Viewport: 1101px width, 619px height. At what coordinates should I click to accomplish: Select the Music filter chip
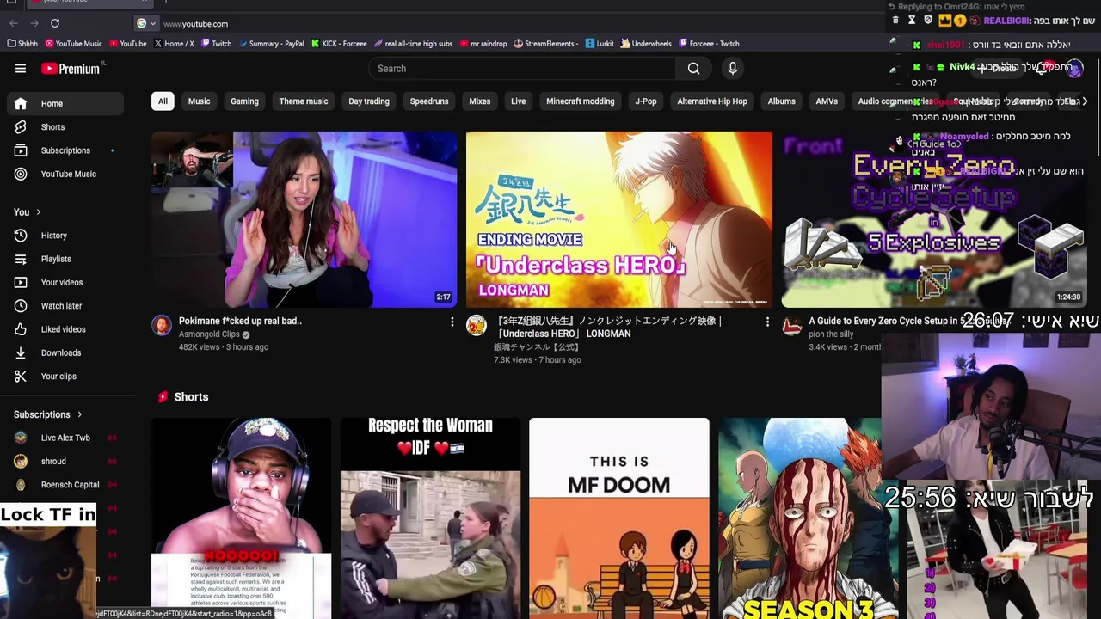pyautogui.click(x=199, y=101)
